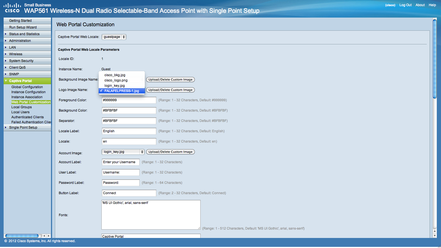
Task: Click Upload/Delete Custom Image for Account Image
Action: 170,152
